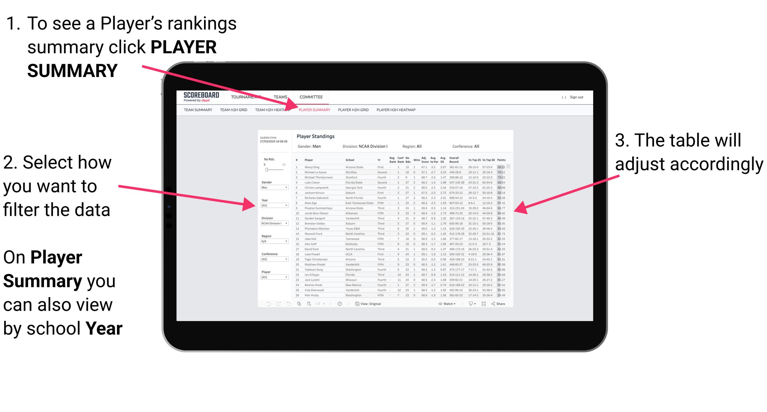The width and height of the screenshot is (767, 412).
Task: Click the refresh/update icon in toolbar
Action: click(300, 303)
